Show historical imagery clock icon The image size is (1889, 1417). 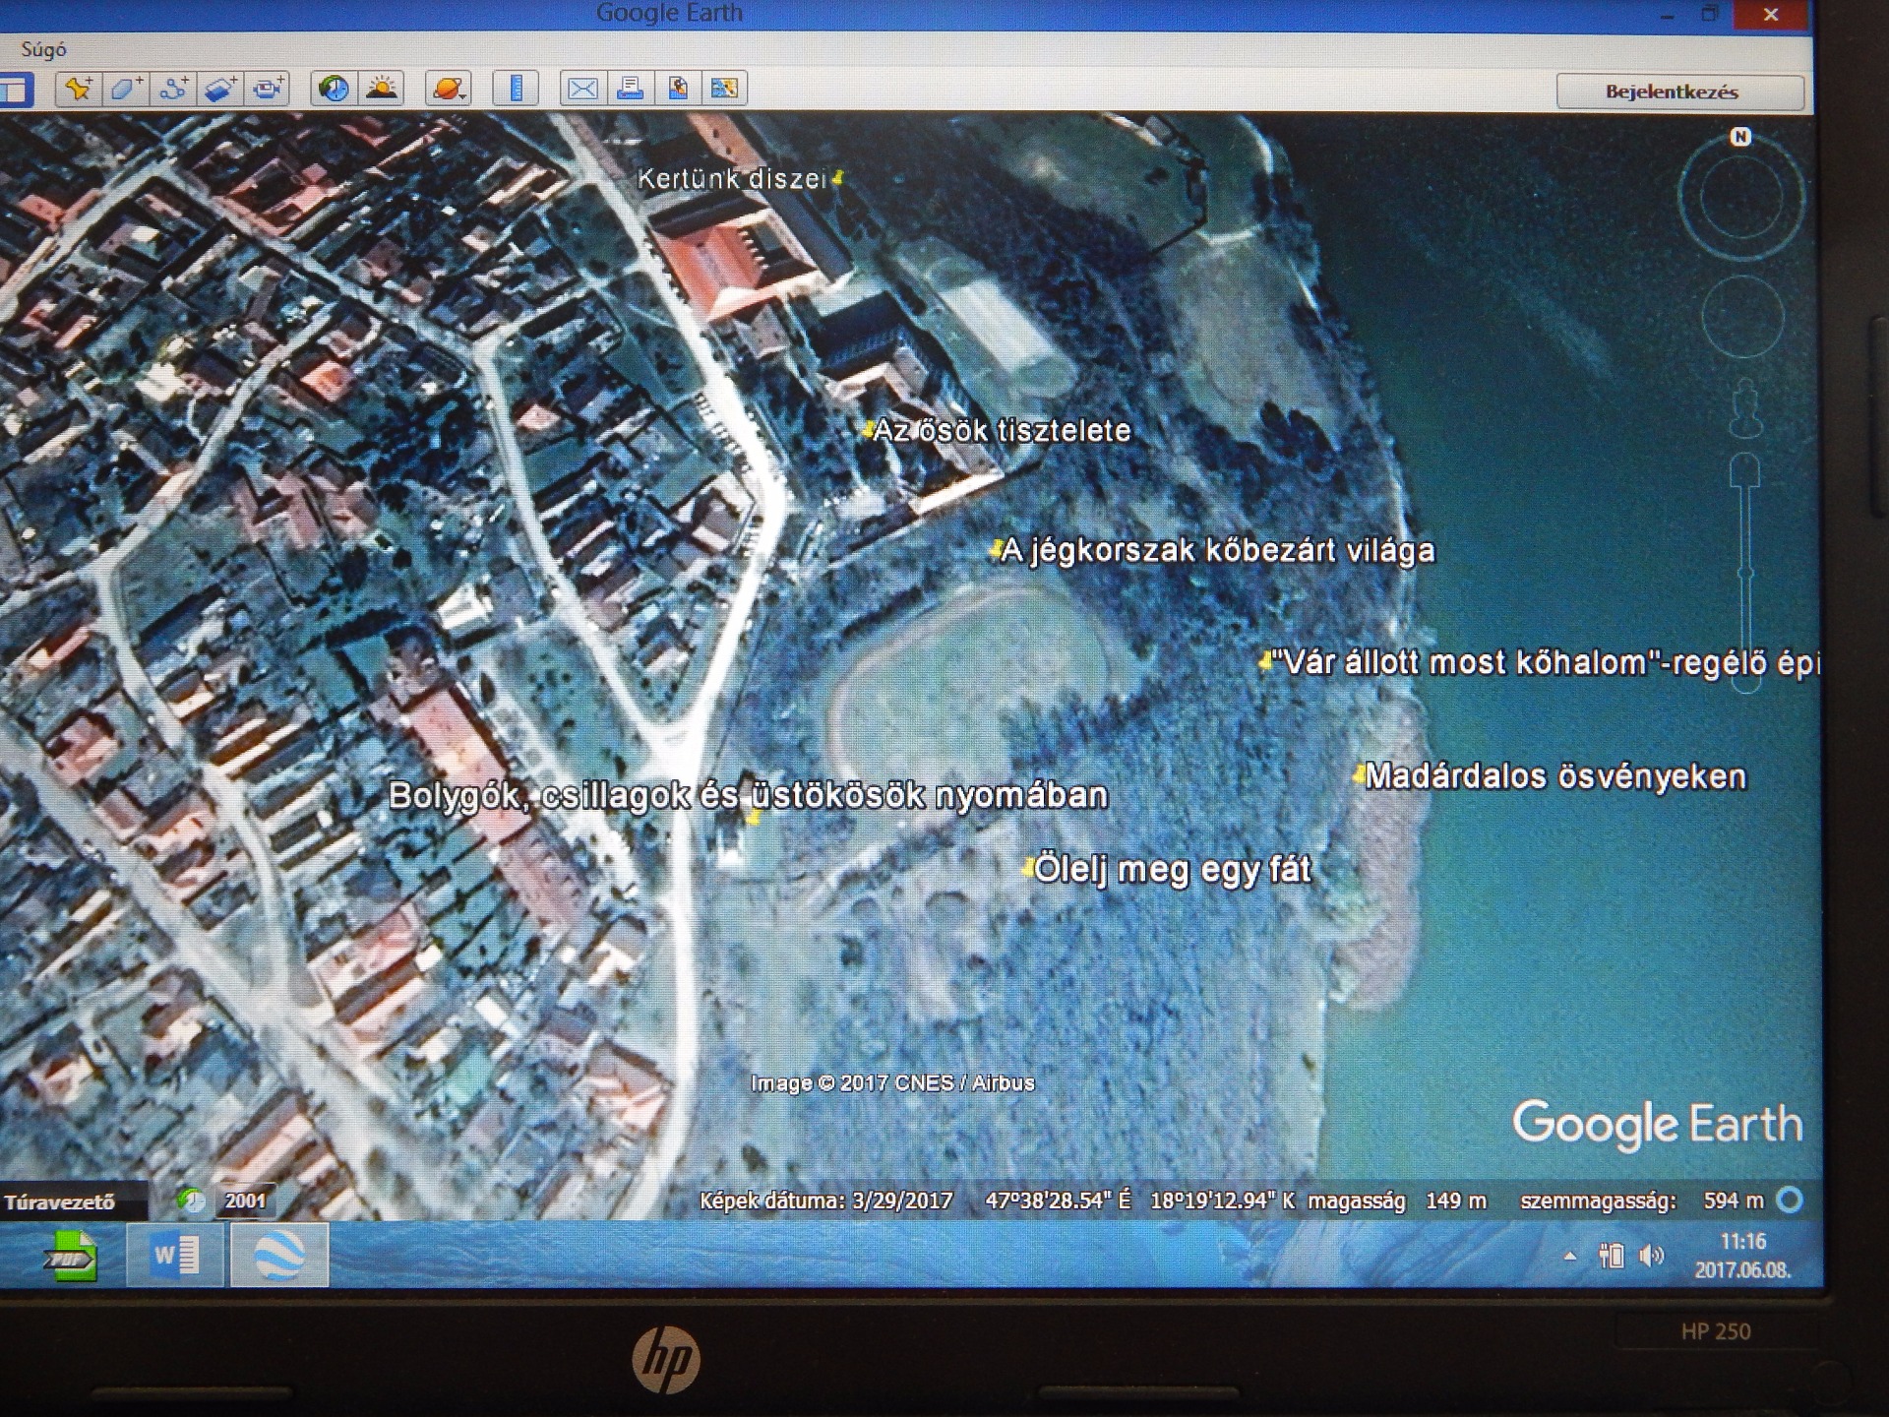pos(335,90)
